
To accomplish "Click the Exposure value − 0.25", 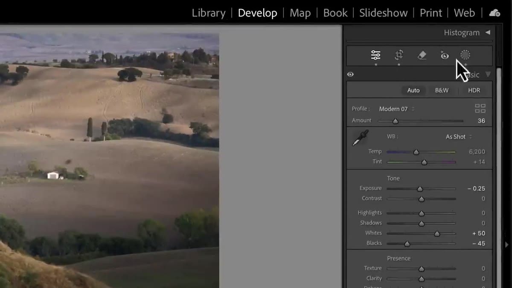I will point(476,188).
